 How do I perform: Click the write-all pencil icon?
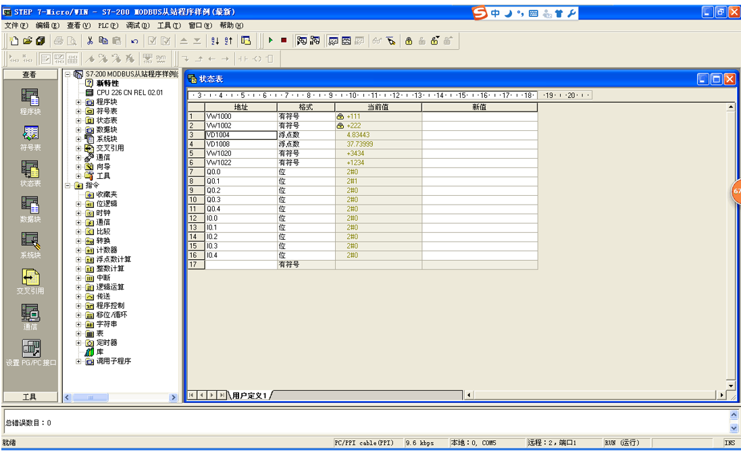coord(390,41)
